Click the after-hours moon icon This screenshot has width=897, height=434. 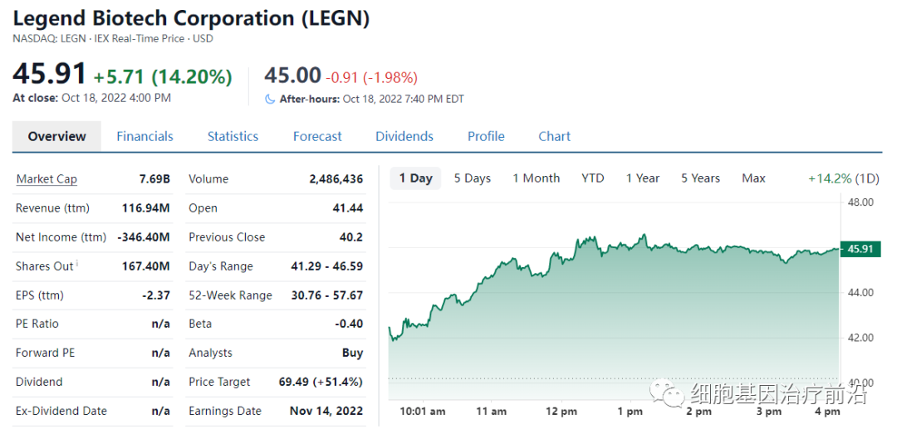point(269,99)
